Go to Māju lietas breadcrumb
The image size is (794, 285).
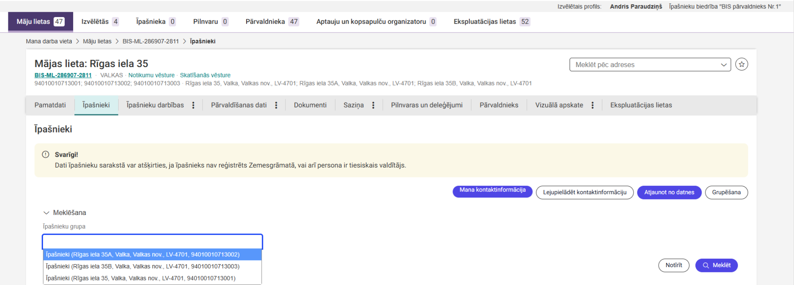97,41
